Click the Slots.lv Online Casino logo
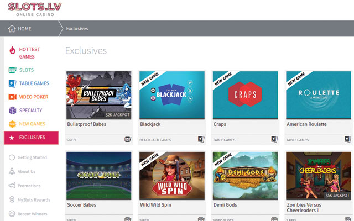This screenshot has height=221, width=354. click(35, 9)
